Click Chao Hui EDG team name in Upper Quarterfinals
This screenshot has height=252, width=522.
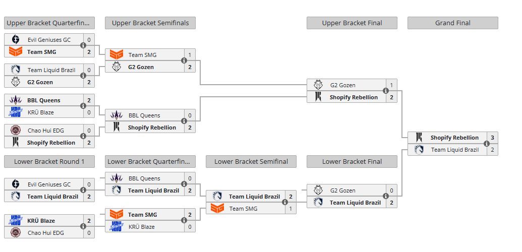pos(45,131)
